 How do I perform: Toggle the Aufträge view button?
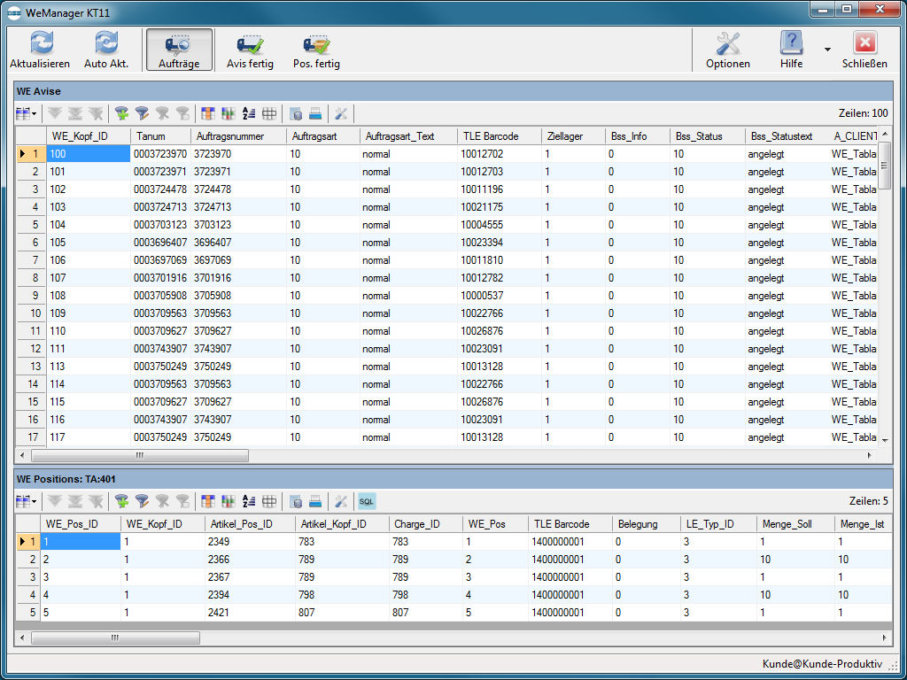point(179,50)
